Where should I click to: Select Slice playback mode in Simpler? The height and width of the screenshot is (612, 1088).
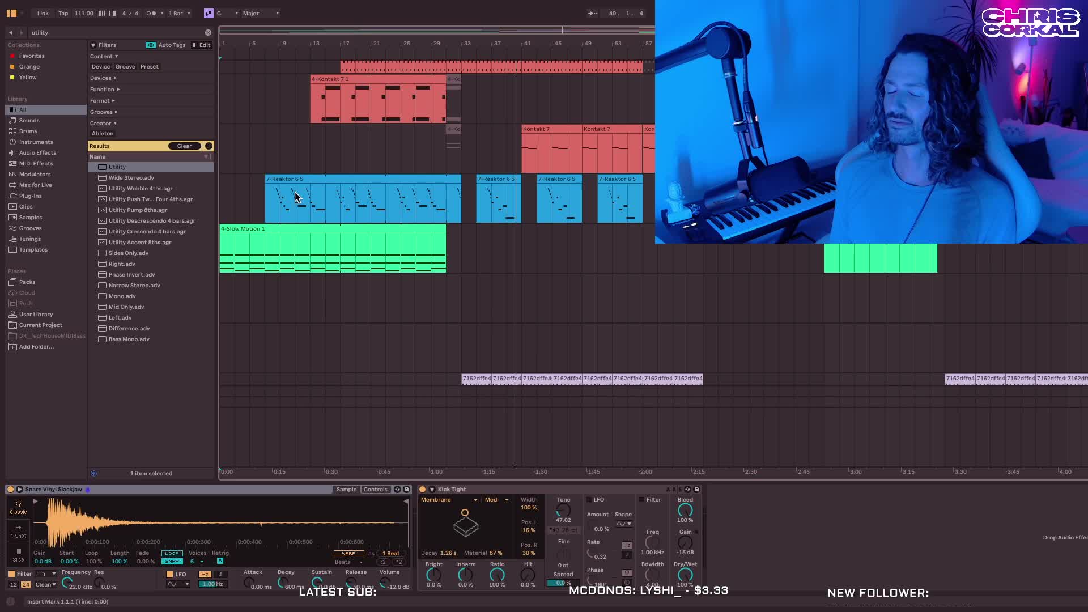[18, 555]
